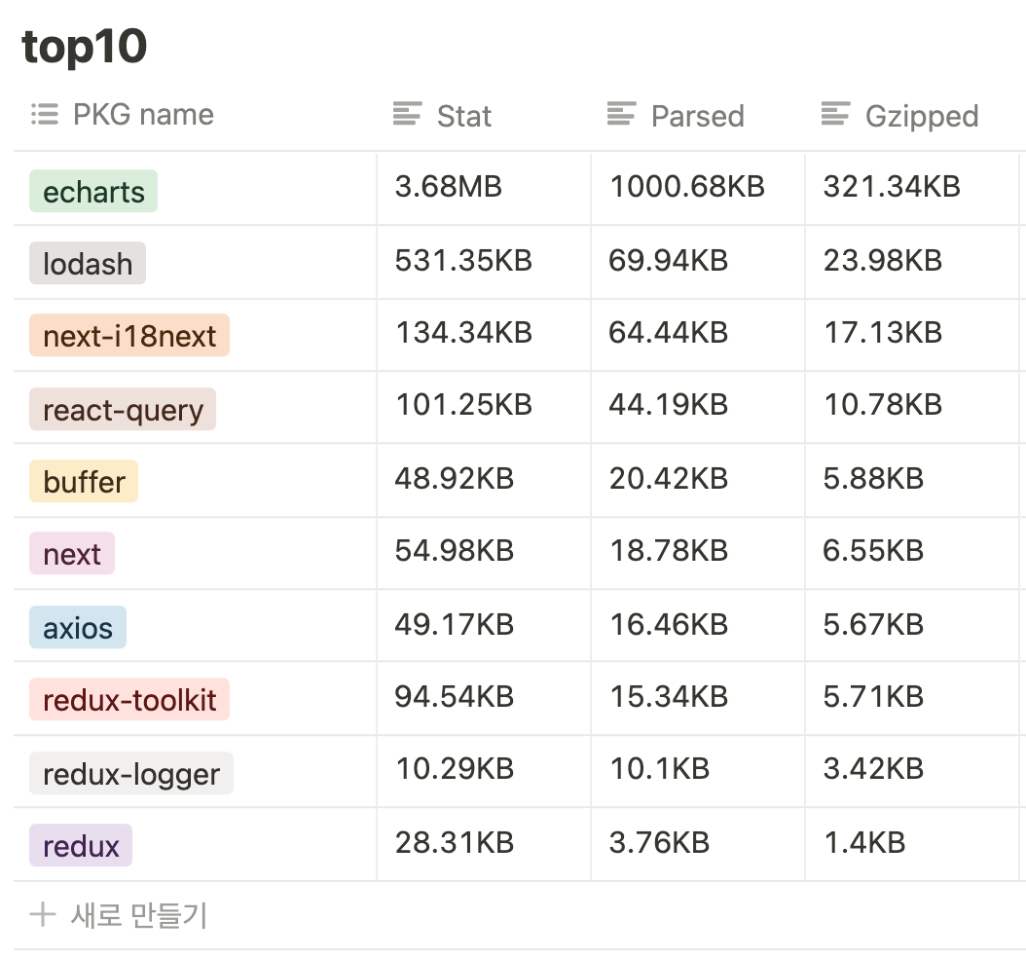1026x956 pixels.
Task: Click the 15.34KB Parsed cell
Action: pos(698,698)
